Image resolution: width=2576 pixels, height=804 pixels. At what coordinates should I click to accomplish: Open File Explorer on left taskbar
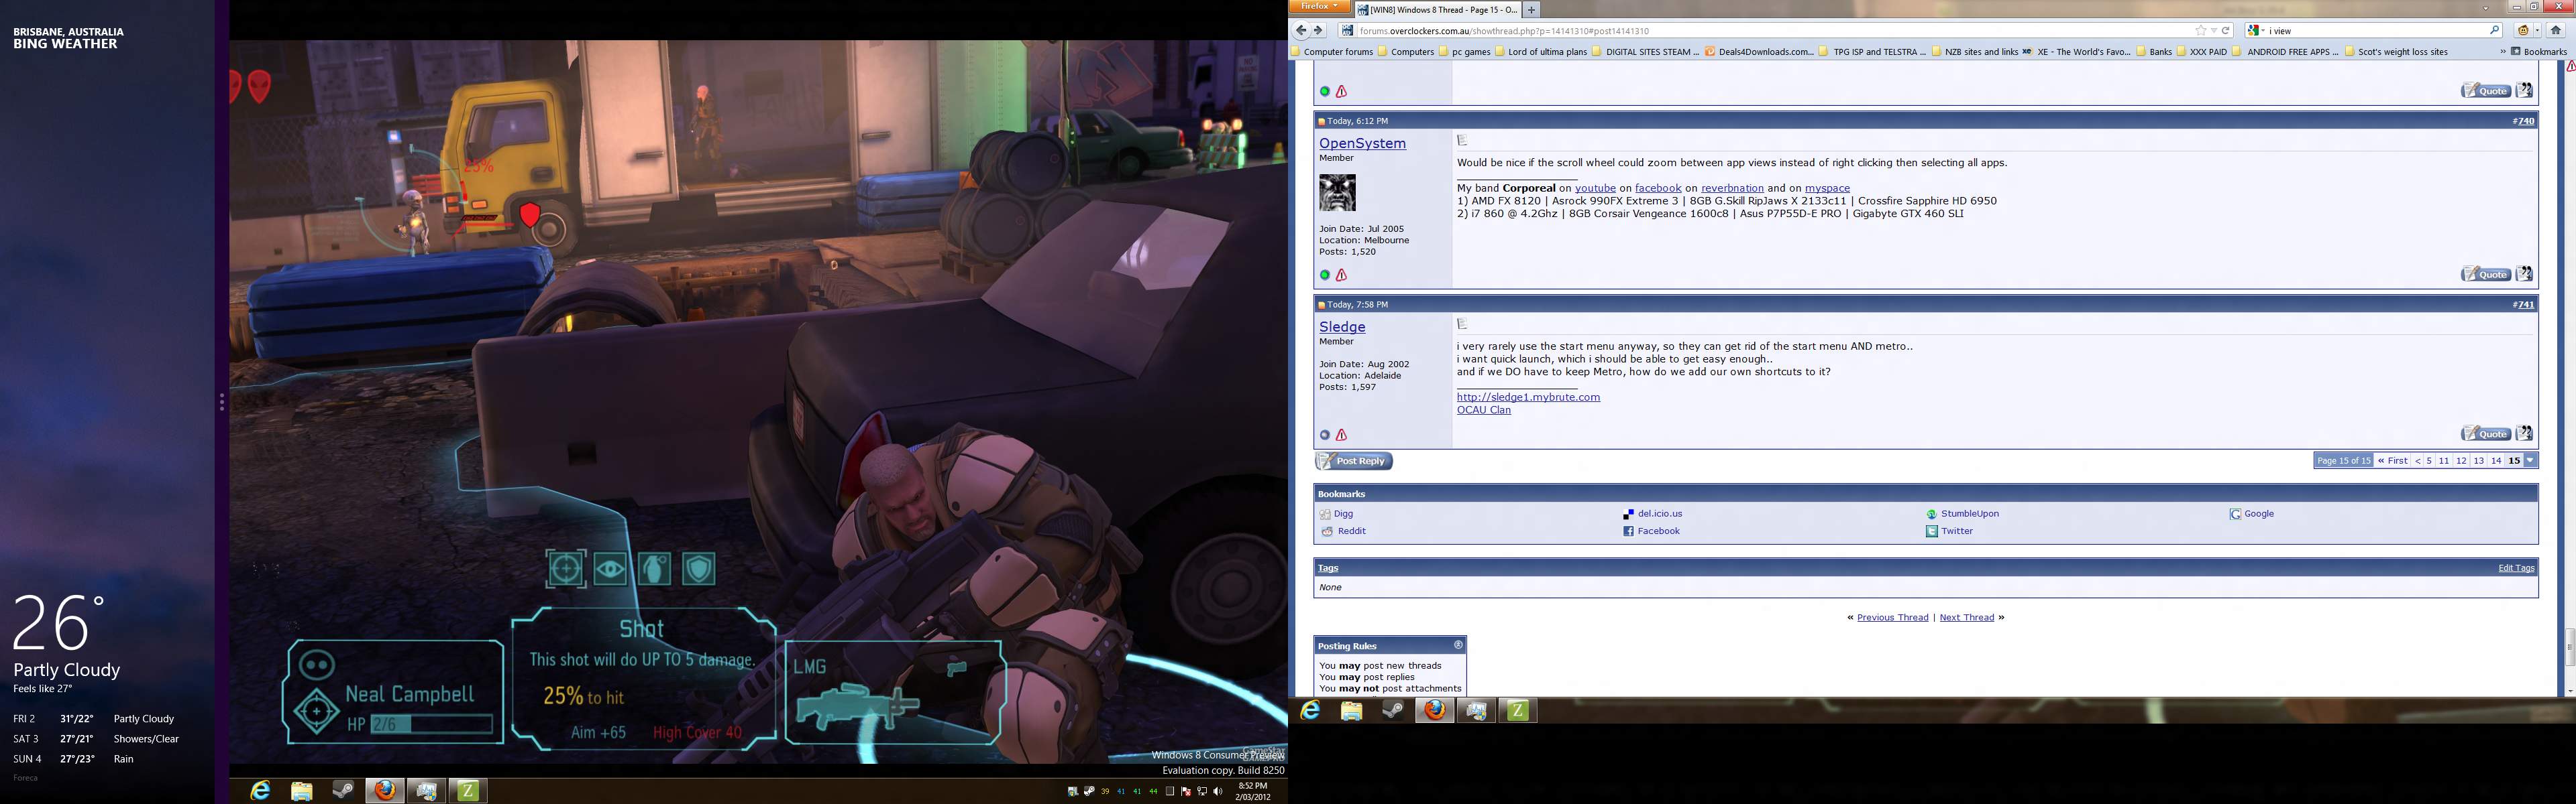(301, 791)
